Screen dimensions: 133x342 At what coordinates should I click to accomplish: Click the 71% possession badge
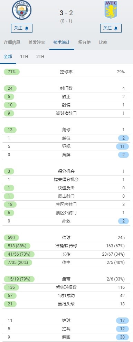(11, 72)
